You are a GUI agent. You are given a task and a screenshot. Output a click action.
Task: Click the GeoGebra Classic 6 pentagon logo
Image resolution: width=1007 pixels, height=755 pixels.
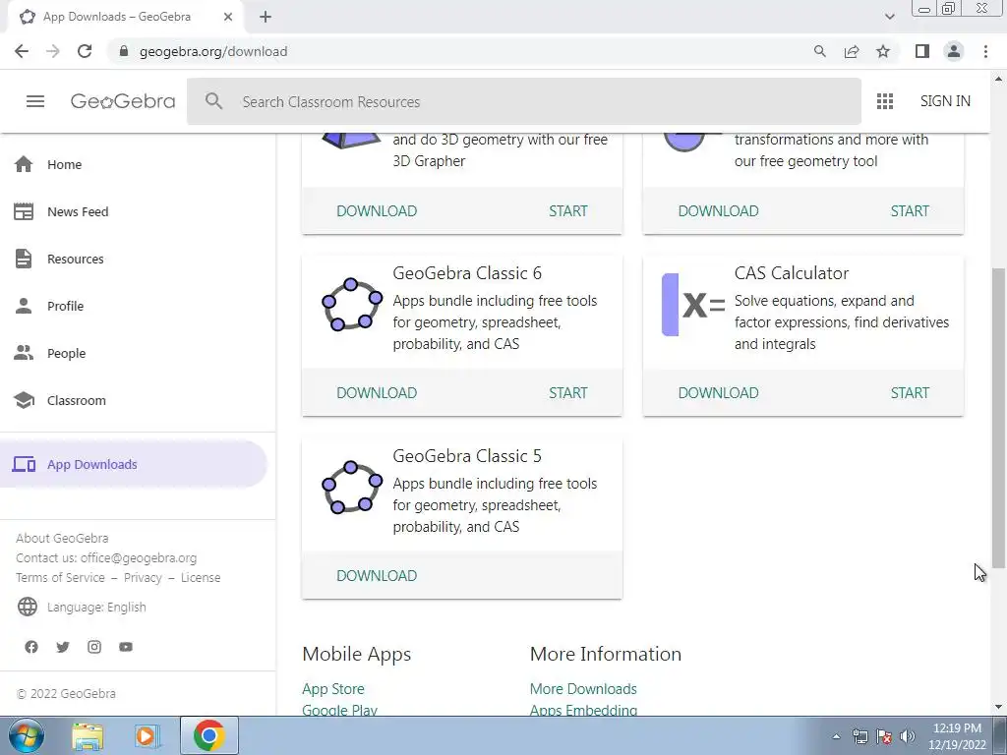[x=352, y=305]
